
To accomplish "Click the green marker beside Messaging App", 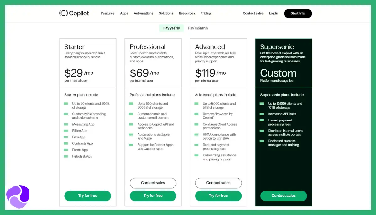I will 66,124.
